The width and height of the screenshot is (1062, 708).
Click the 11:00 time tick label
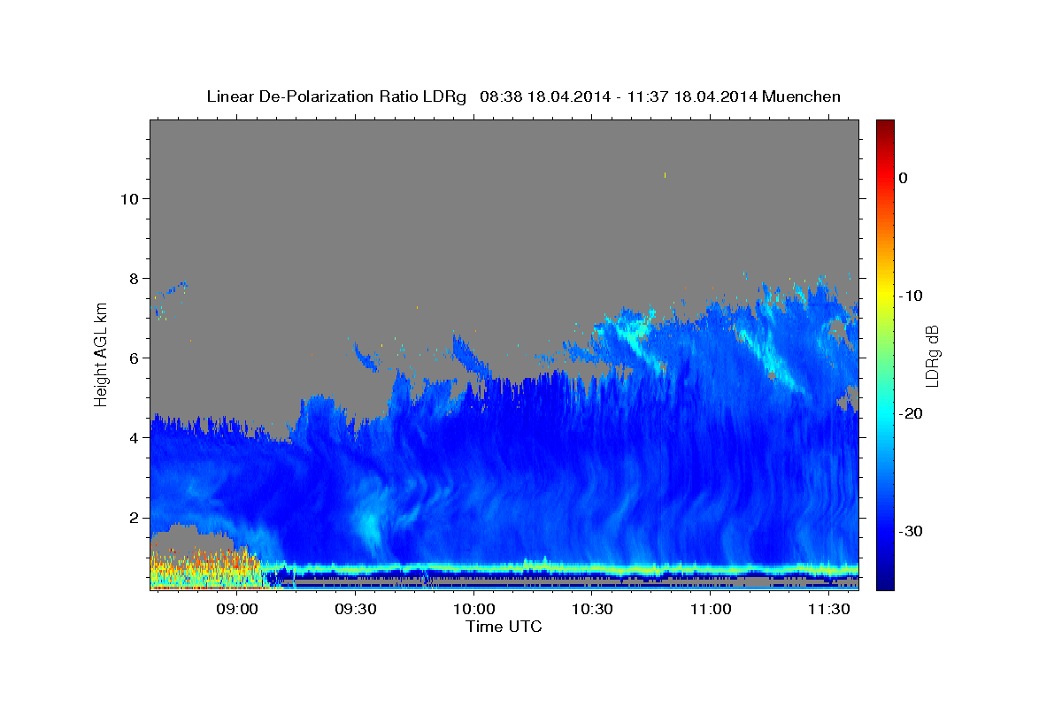pos(710,610)
